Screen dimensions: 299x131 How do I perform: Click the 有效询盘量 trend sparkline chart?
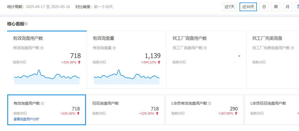(127, 77)
